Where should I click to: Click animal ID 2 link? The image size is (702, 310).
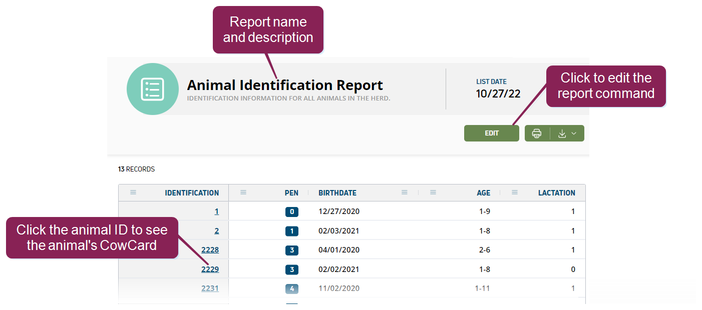pos(216,231)
